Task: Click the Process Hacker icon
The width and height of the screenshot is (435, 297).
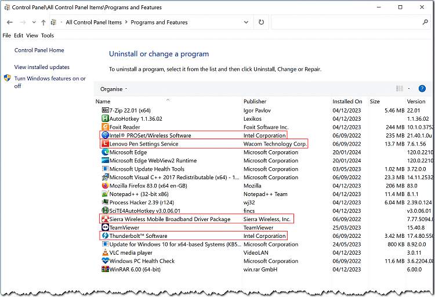Action: (105, 202)
